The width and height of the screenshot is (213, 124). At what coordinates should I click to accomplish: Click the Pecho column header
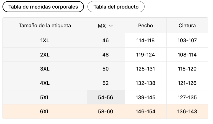[145, 26]
